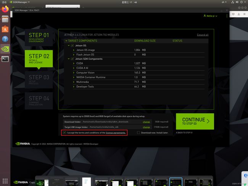Click the NVIDIA SDK Manager dock icon
The width and height of the screenshot is (248, 186).
tap(5, 49)
